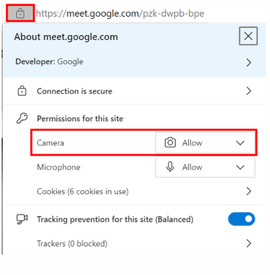This screenshot has width=270, height=275.
Task: Click the tracking prevention camera icon
Action: coord(22,219)
